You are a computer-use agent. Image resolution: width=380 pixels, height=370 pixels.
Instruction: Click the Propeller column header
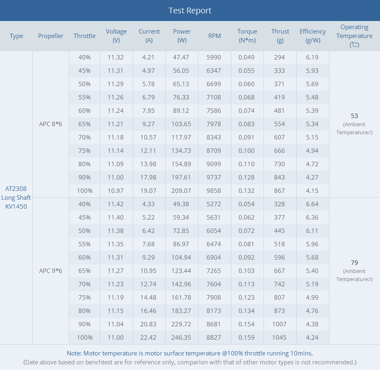[51, 36]
